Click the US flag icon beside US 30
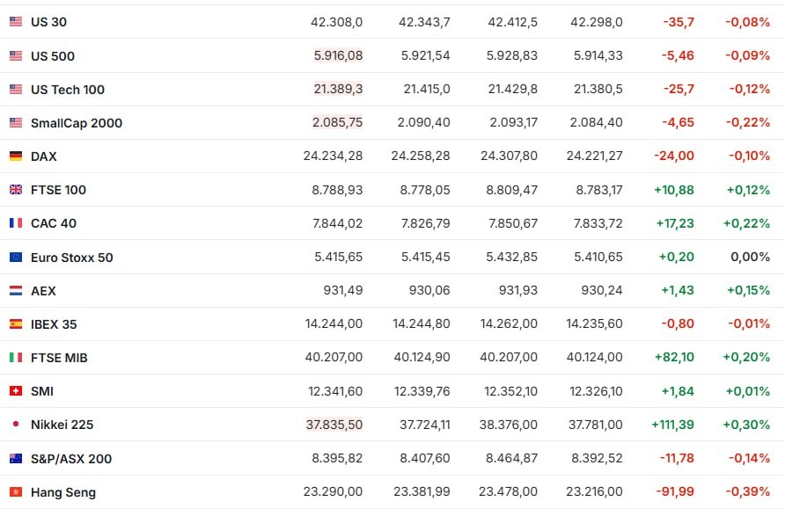 click(x=16, y=21)
